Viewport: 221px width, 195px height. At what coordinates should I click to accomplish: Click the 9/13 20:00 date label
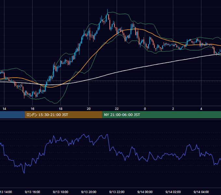[x=89, y=192]
